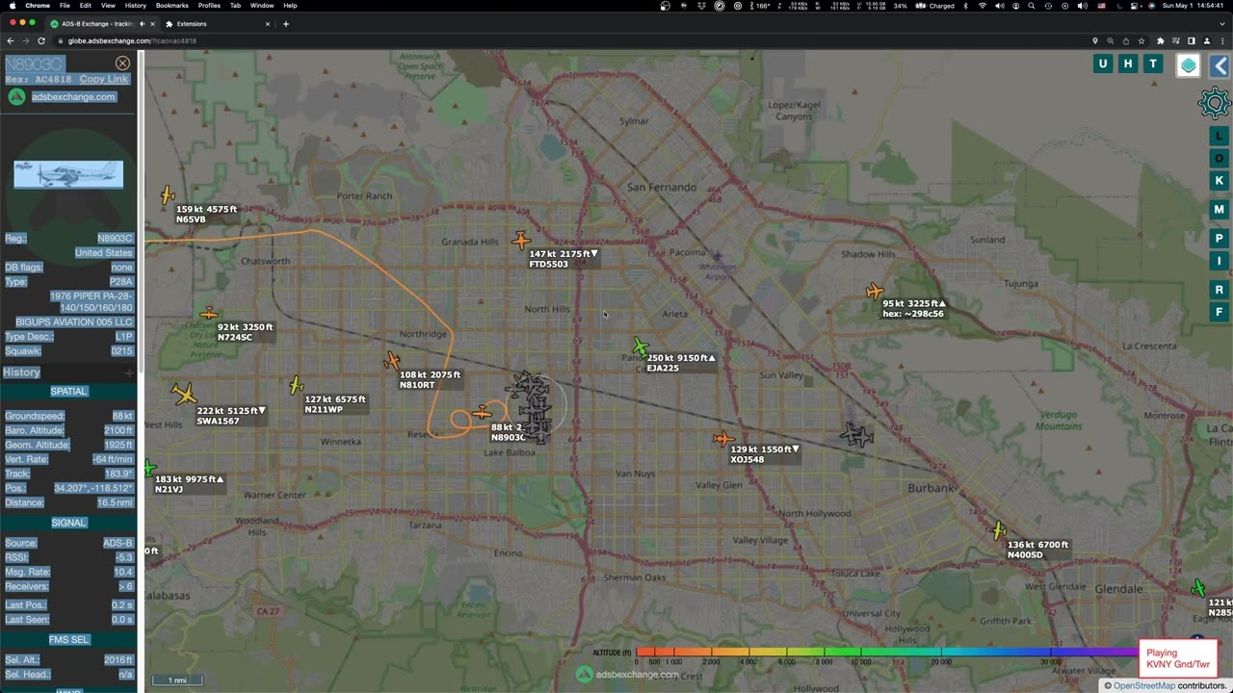View the Piper aircraft photo thumbnail
The width and height of the screenshot is (1233, 693).
[68, 174]
